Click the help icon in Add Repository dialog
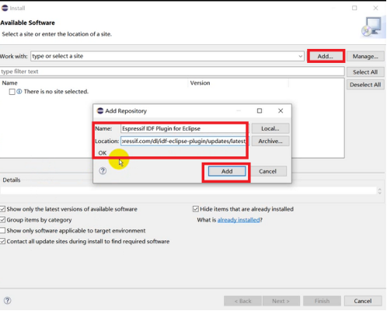The height and width of the screenshot is (311, 387). click(103, 171)
